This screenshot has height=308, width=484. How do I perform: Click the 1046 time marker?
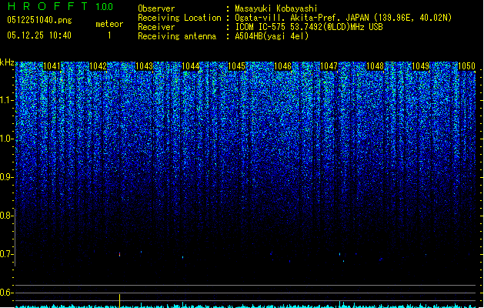click(282, 66)
